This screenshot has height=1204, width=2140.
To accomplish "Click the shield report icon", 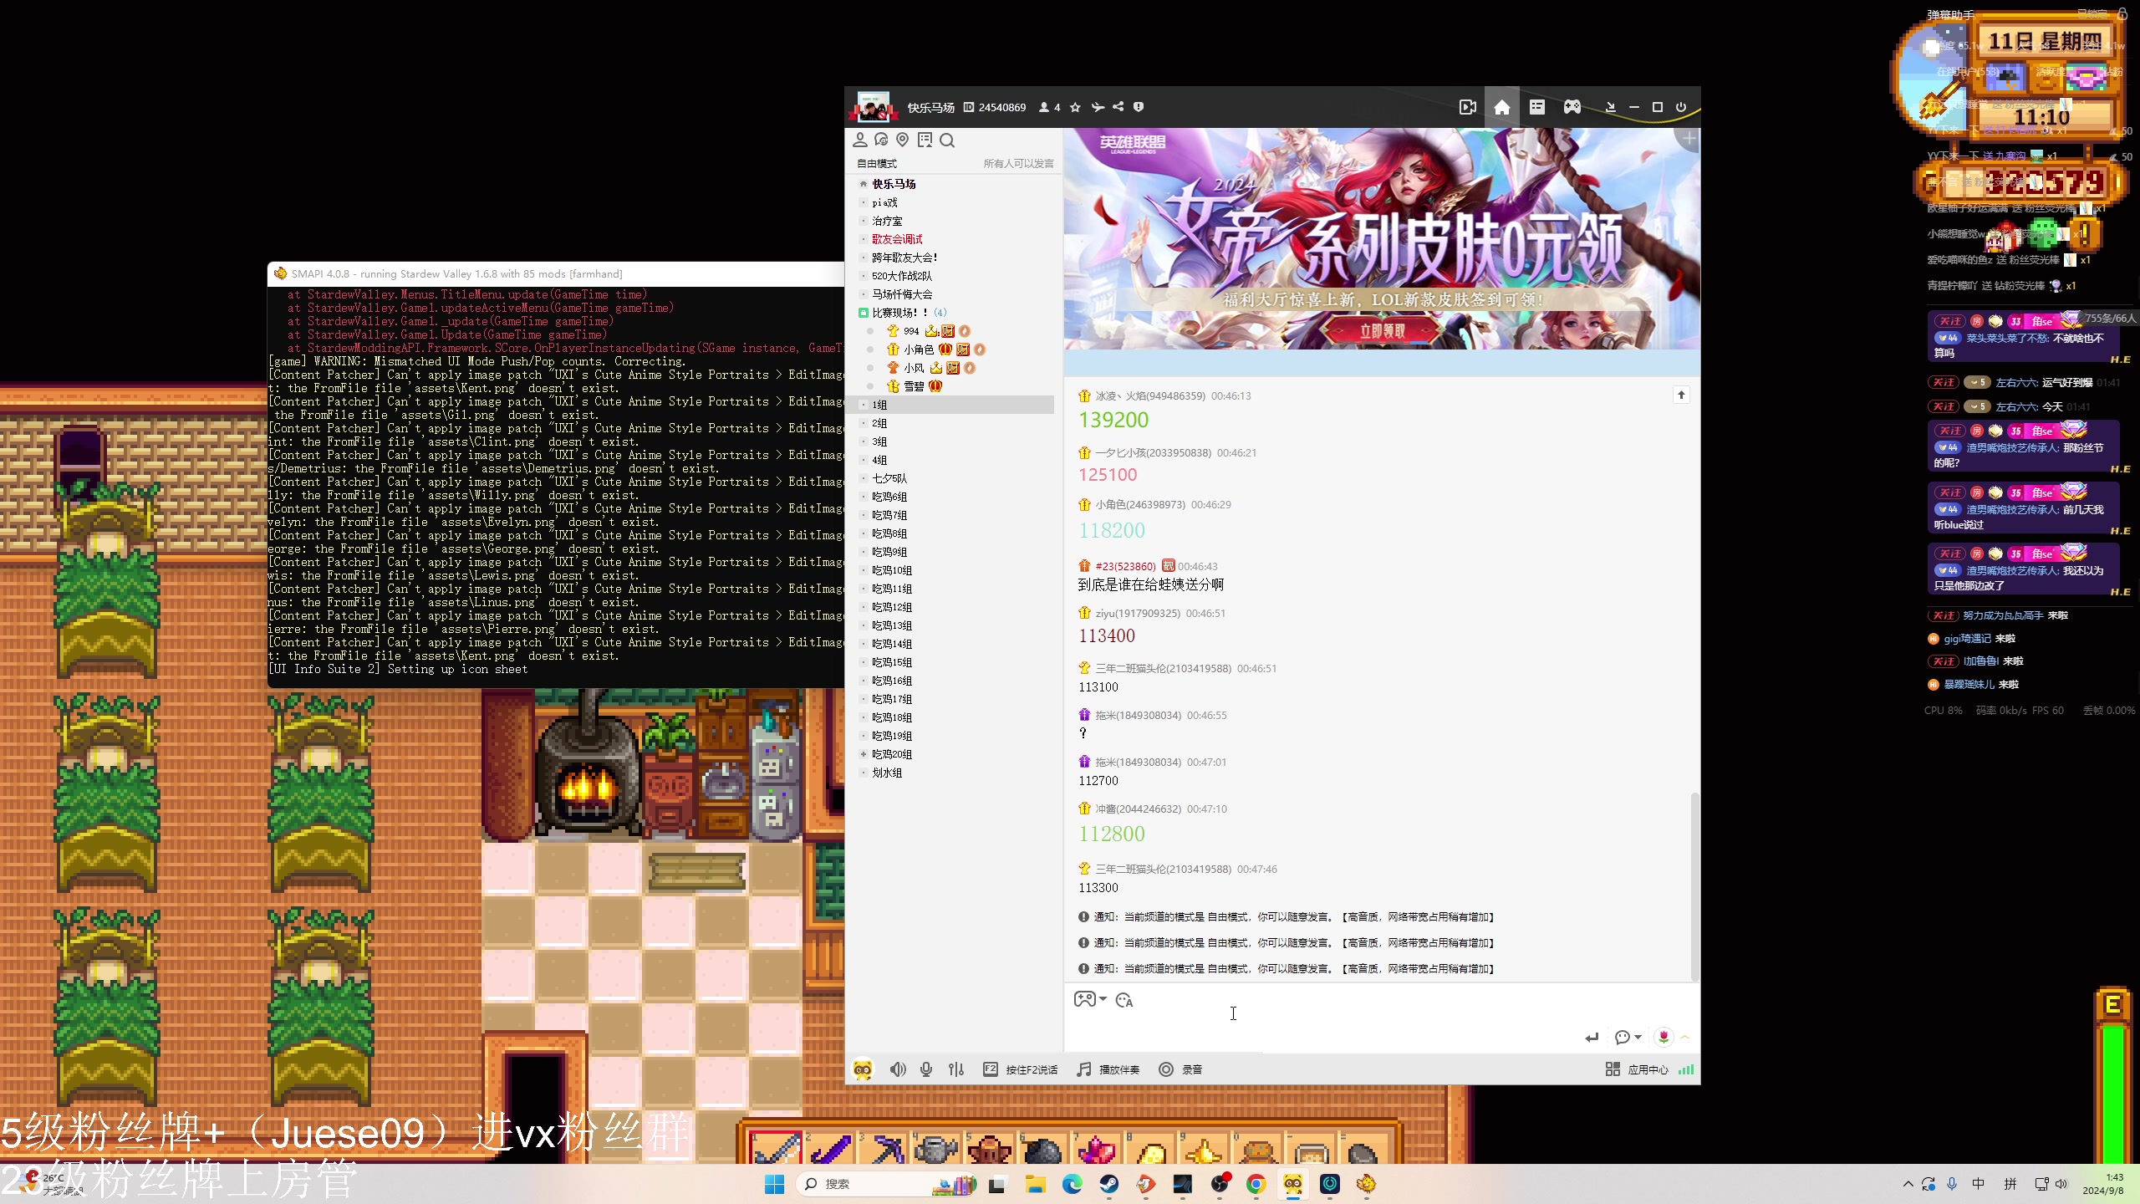I will pyautogui.click(x=1138, y=107).
